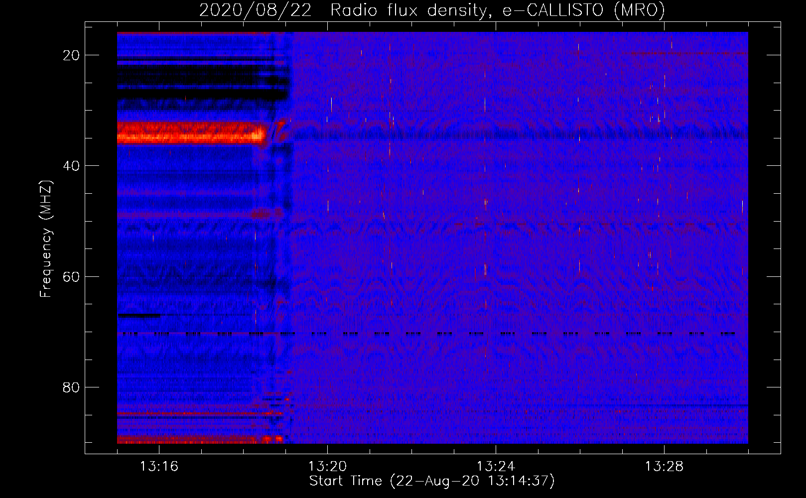Click the '13:16' time tick label
This screenshot has width=806, height=498.
pos(159,467)
